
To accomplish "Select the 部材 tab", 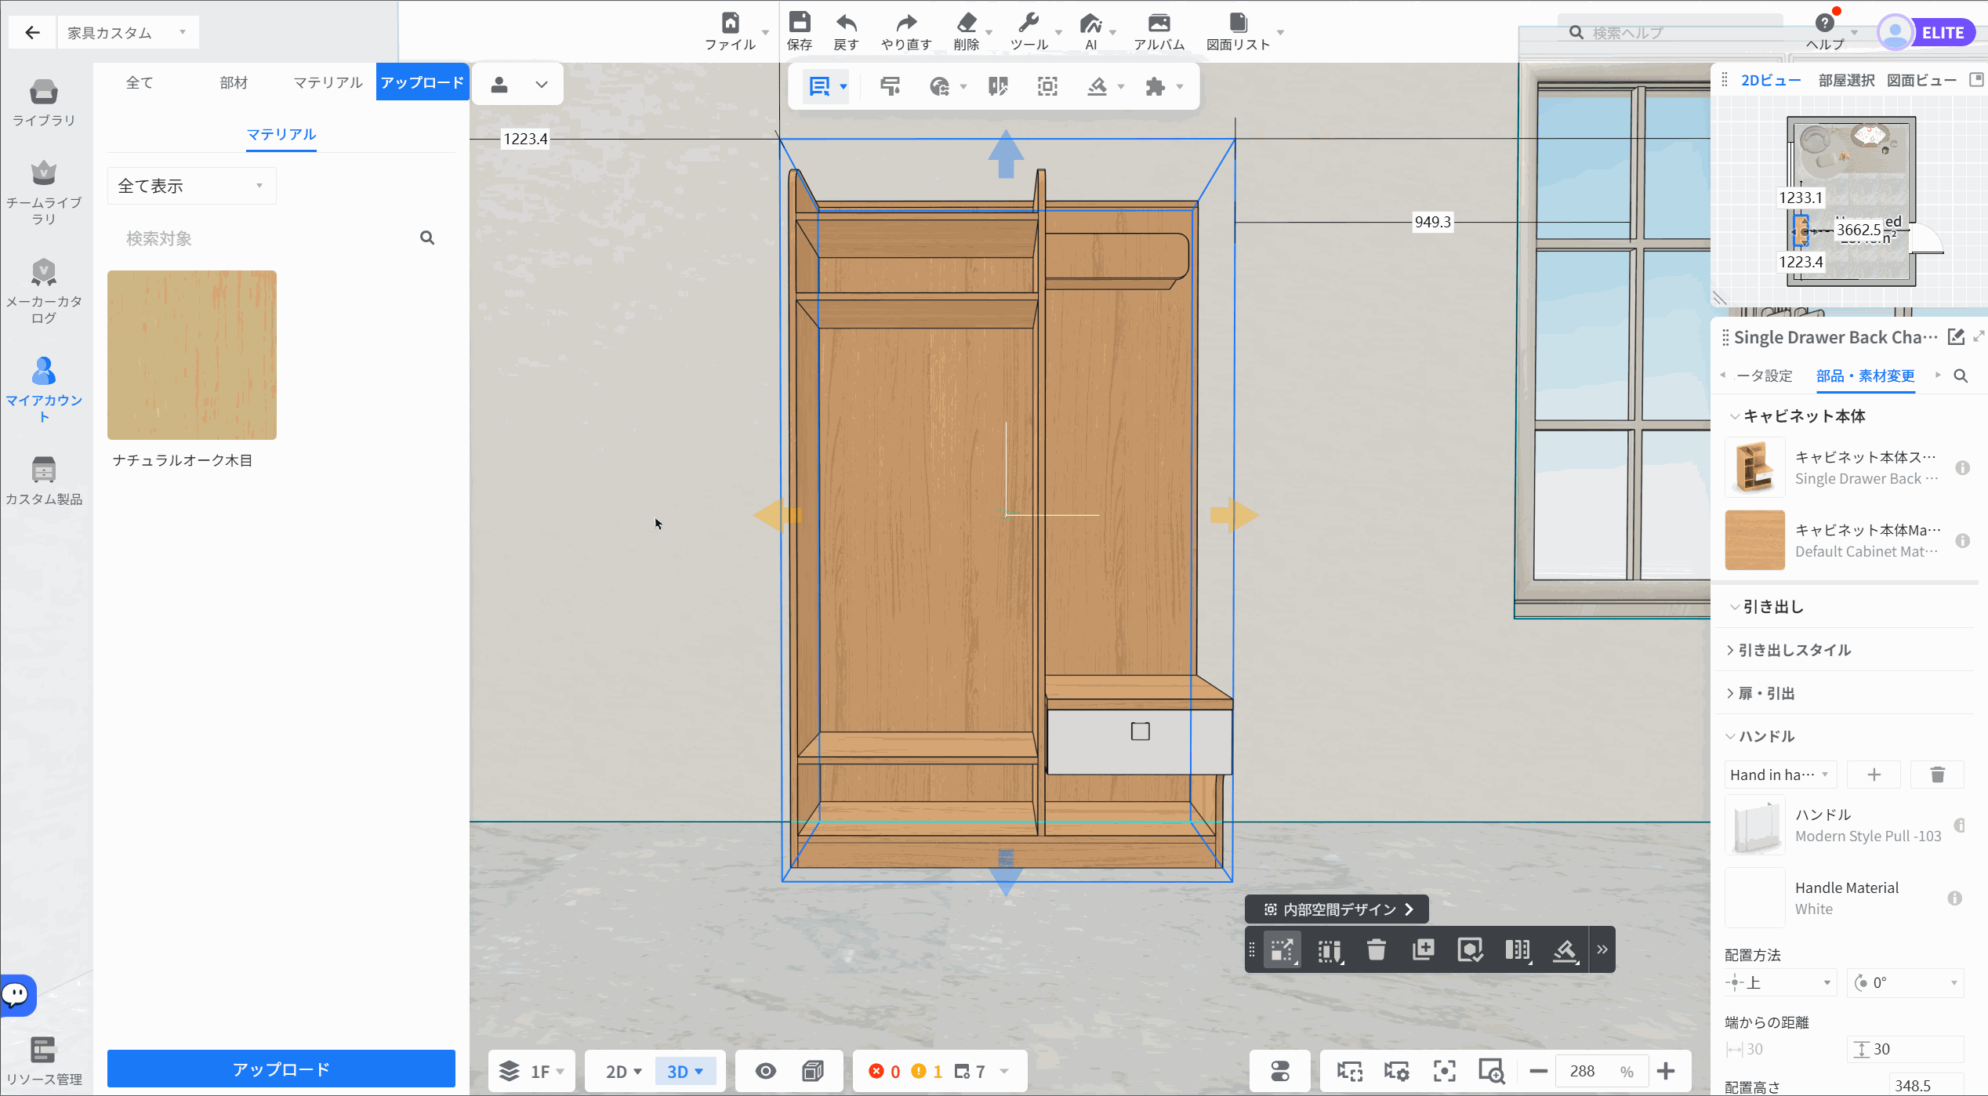I will (234, 82).
